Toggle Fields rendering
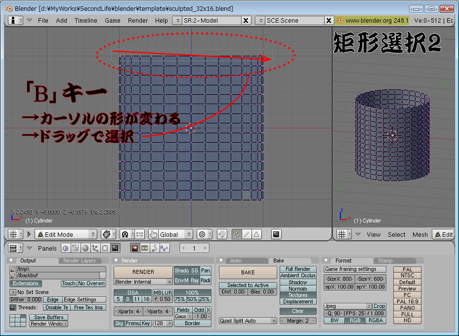The height and width of the screenshot is (336, 459). click(x=183, y=310)
